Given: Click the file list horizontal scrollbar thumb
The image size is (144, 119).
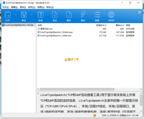Looking at the screenshot, I should point(77,89).
